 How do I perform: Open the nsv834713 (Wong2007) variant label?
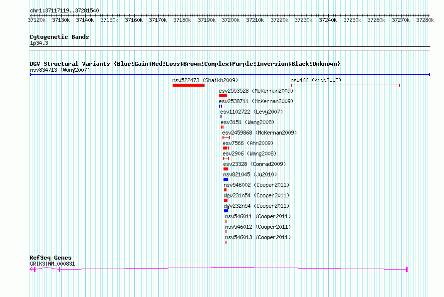tap(60, 70)
